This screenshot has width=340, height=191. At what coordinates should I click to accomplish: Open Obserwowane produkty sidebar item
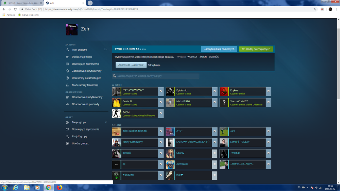tap(86, 104)
